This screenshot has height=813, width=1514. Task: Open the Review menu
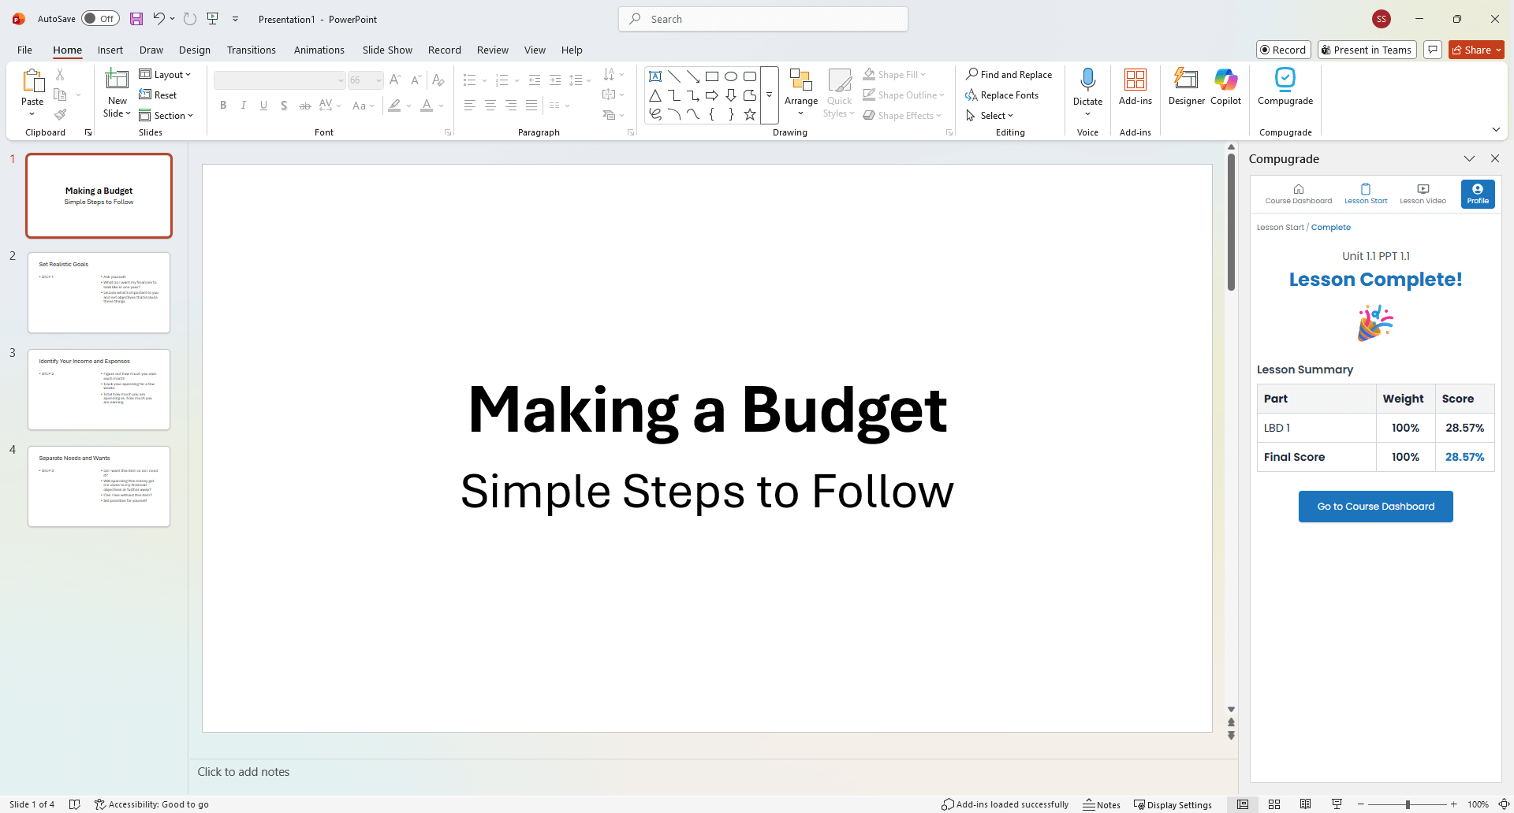click(x=492, y=50)
